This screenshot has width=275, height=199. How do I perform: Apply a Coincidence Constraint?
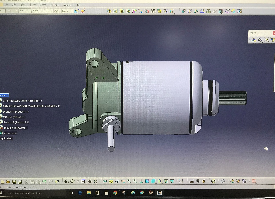[183, 11]
